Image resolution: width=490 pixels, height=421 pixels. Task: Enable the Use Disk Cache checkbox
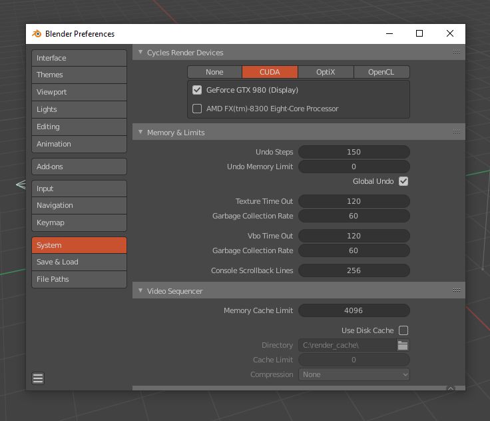(x=403, y=330)
